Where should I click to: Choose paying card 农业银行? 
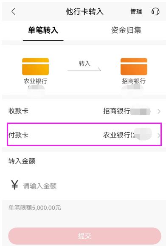pyautogui.click(x=127, y=135)
